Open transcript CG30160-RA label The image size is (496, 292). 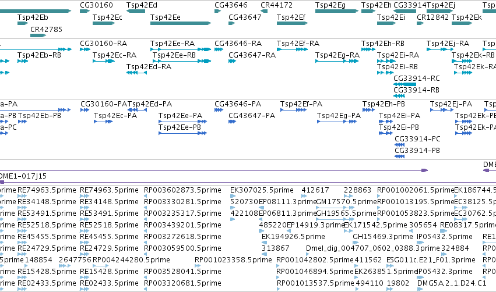(103, 43)
